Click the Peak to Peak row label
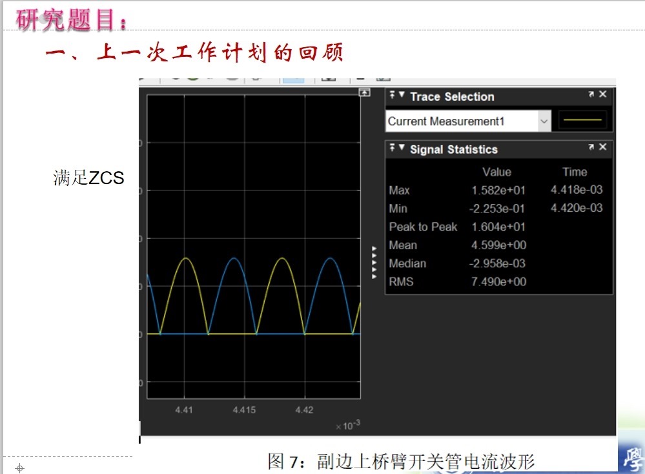 pos(424,227)
